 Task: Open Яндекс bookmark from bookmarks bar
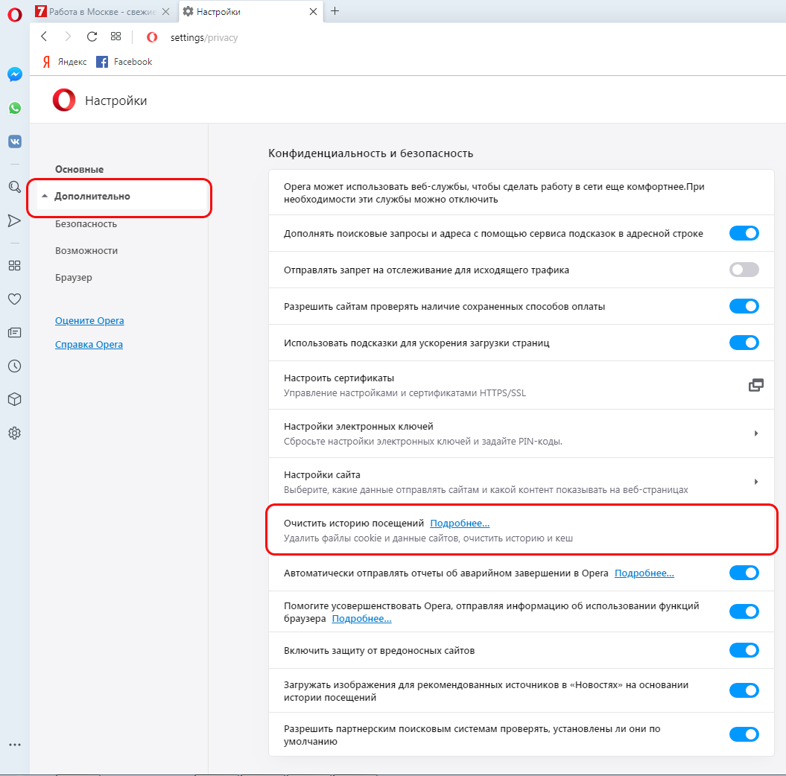[65, 62]
